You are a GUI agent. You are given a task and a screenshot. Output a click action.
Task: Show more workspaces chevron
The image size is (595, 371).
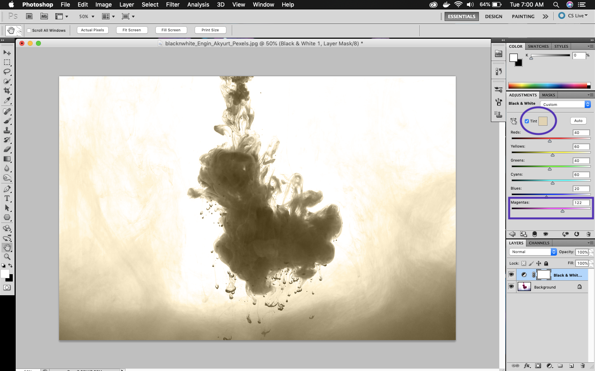click(x=545, y=16)
